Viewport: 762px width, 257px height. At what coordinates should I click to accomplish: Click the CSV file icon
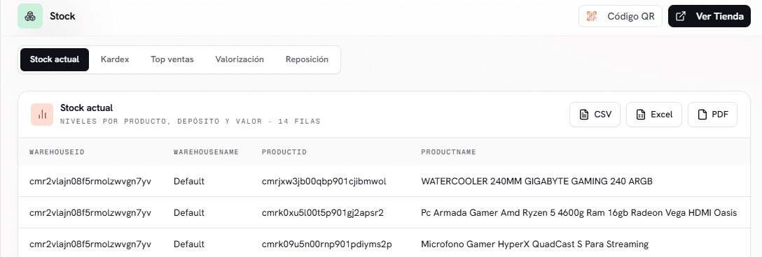(x=583, y=115)
